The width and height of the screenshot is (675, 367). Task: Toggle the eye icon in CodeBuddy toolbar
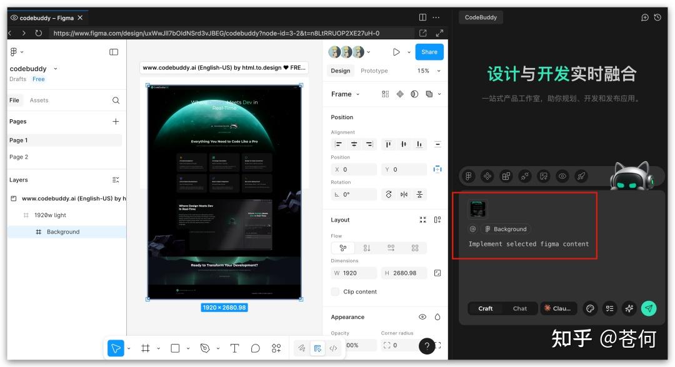[x=562, y=176]
